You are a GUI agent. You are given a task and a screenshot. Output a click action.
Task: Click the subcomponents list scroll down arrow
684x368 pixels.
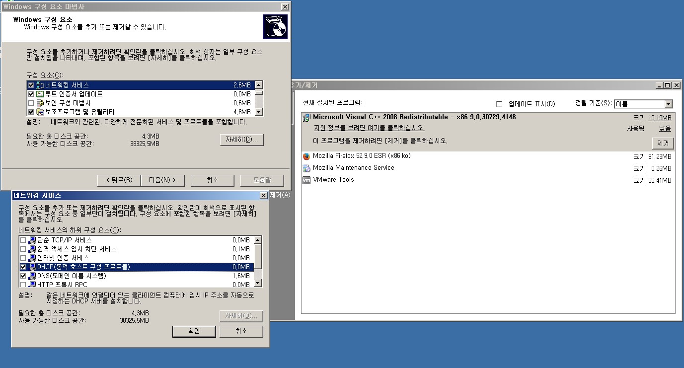pyautogui.click(x=257, y=283)
